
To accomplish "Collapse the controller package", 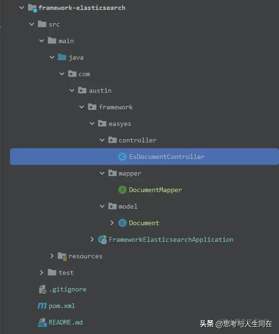I will coord(102,140).
